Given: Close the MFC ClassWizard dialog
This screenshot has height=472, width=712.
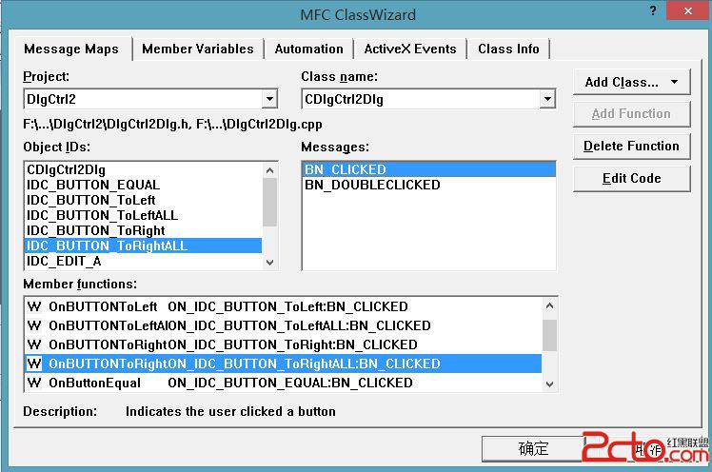Looking at the screenshot, I should point(688,10).
